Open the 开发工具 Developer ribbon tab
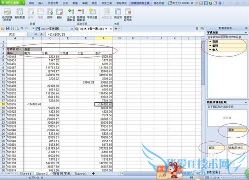The height and width of the screenshot is (180, 249). point(107,3)
